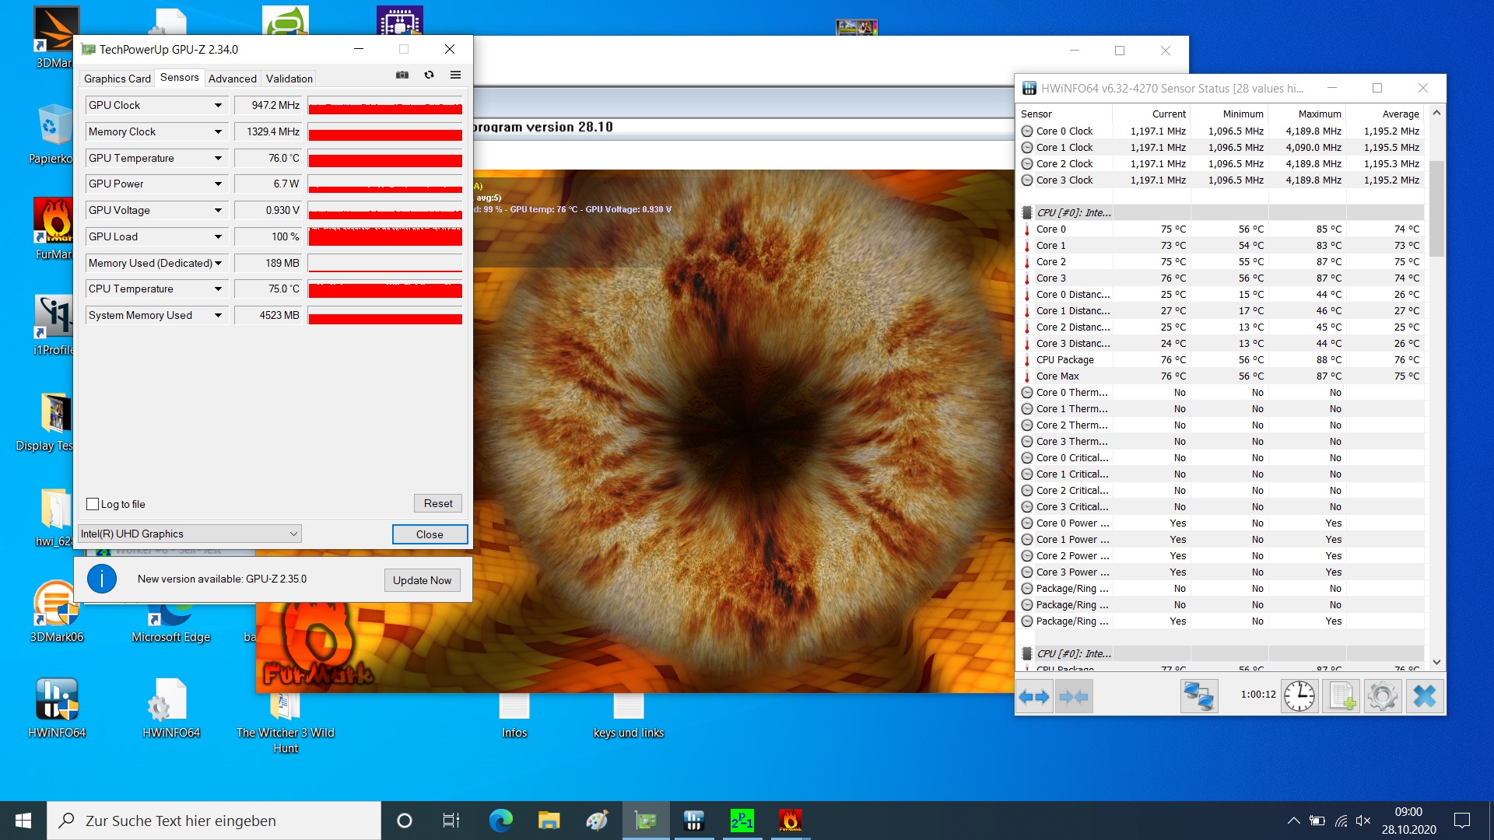The width and height of the screenshot is (1494, 840).
Task: Click the Reset button in GPU-Z
Action: pos(438,503)
